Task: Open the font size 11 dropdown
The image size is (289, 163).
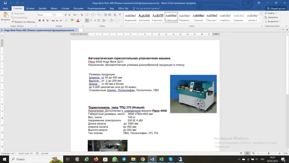Action: [62, 15]
